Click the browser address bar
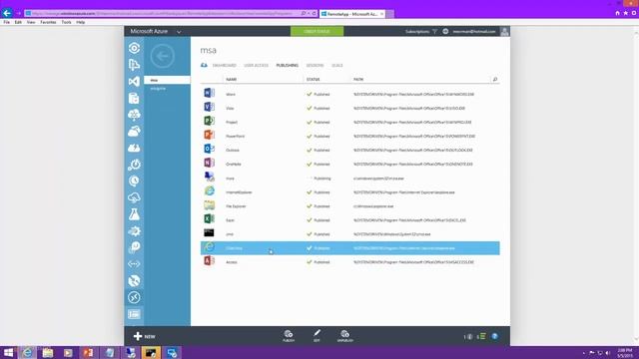This screenshot has height=359, width=639. (163, 13)
